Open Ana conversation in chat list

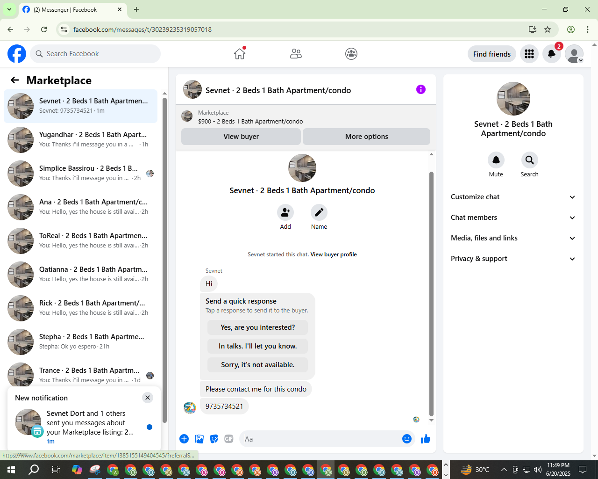point(81,207)
